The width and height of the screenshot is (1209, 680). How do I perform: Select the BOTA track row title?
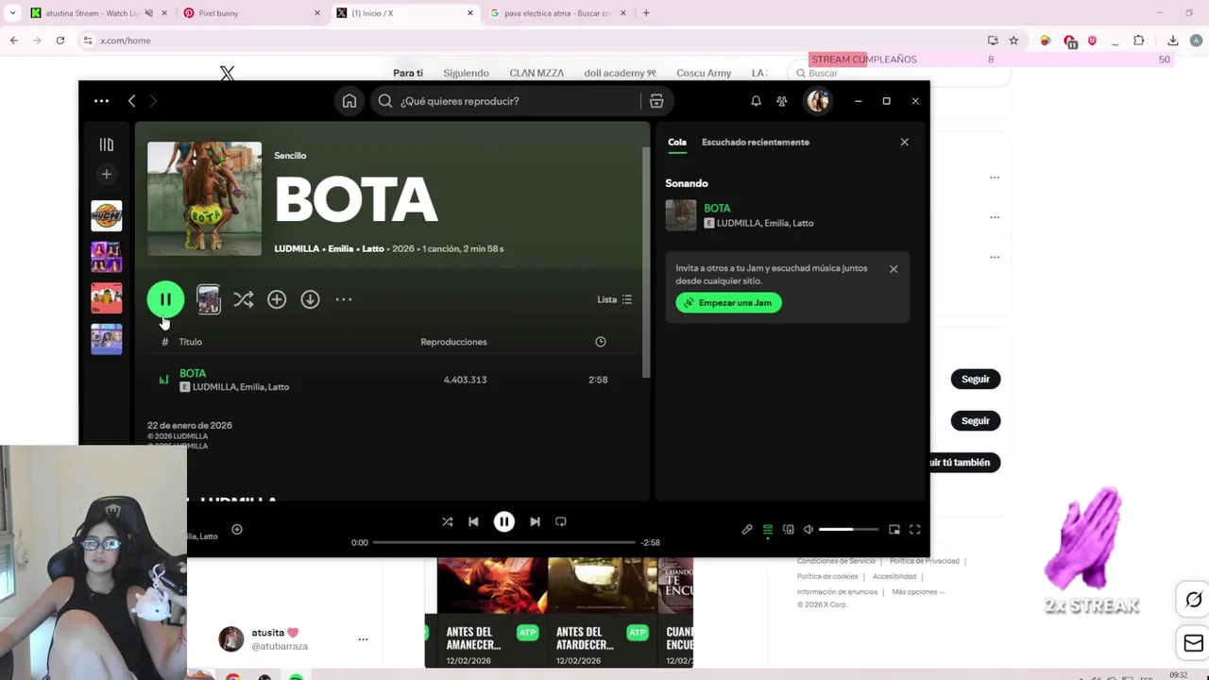point(193,374)
